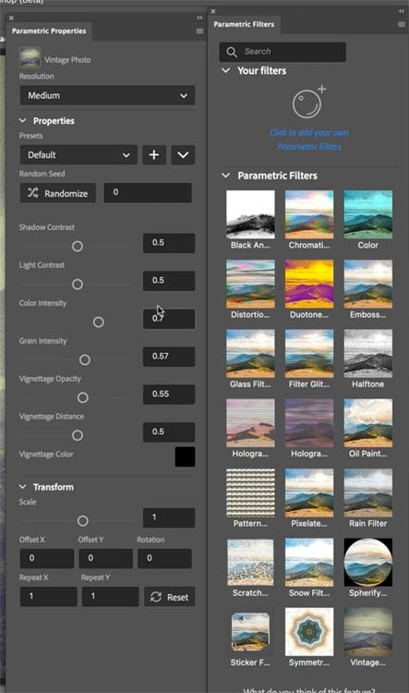
Task: Click the Reset transform button
Action: coord(170,597)
